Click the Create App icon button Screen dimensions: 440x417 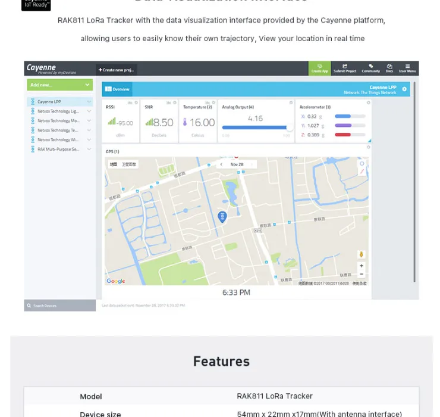(319, 69)
